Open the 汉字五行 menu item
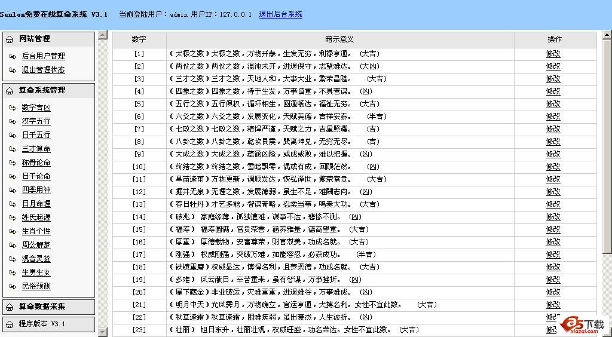Viewport: 612px width, 337px height. click(36, 122)
